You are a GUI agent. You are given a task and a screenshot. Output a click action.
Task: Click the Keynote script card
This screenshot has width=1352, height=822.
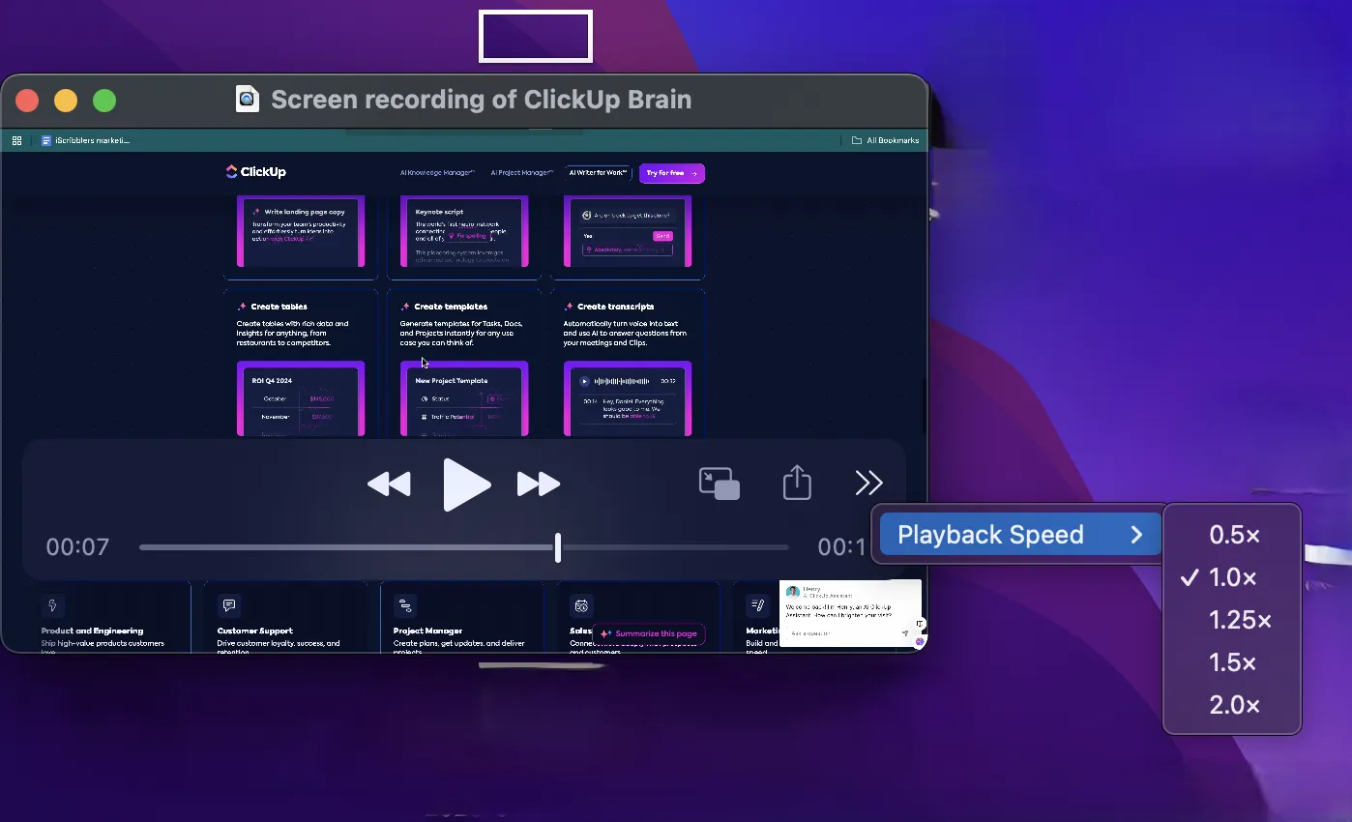pyautogui.click(x=464, y=232)
